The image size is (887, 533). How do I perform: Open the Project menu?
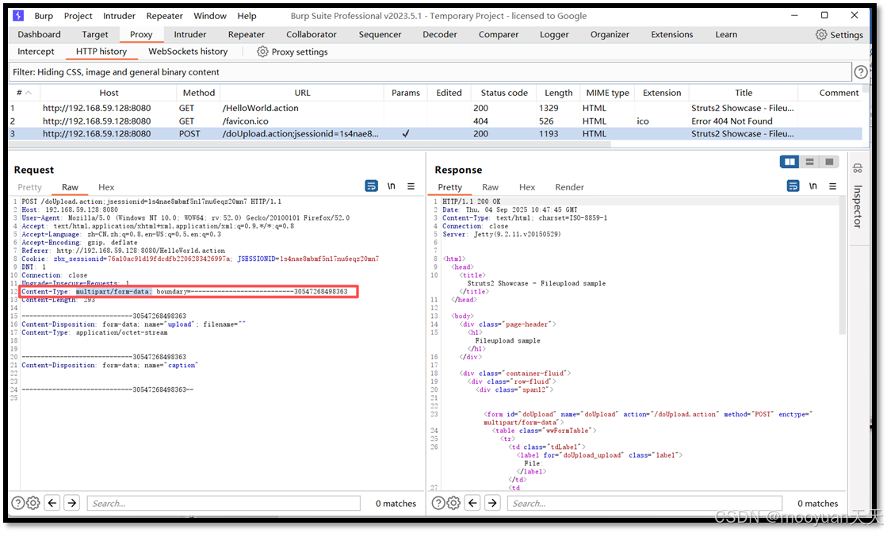pos(78,16)
